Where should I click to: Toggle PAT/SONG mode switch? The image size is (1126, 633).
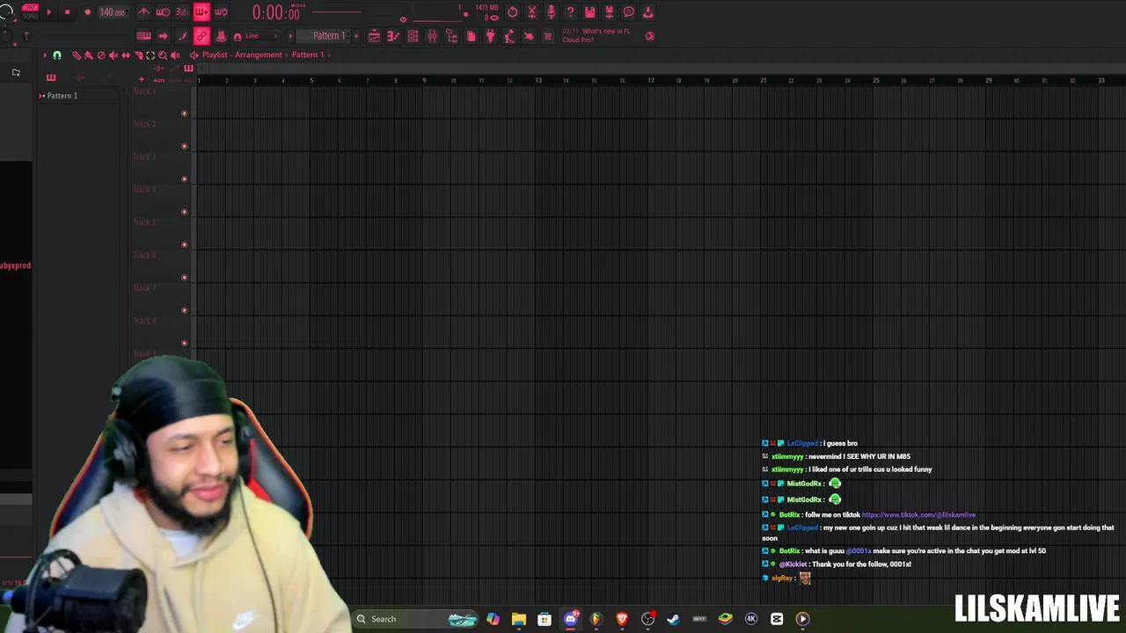click(x=30, y=11)
